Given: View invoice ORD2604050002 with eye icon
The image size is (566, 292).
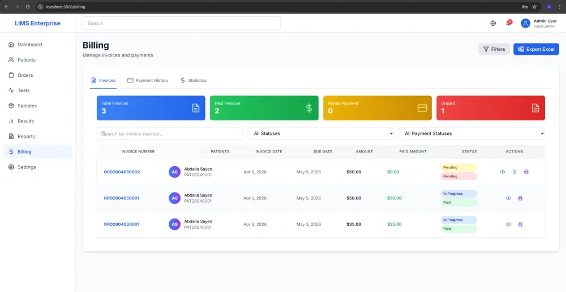Looking at the screenshot, I should point(503,172).
